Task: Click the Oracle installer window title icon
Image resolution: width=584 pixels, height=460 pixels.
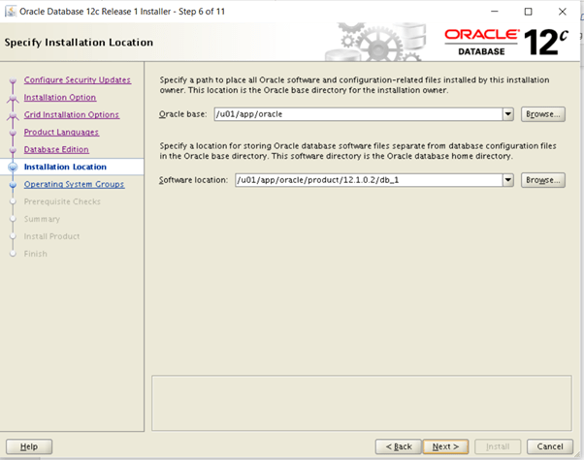Action: 10,12
